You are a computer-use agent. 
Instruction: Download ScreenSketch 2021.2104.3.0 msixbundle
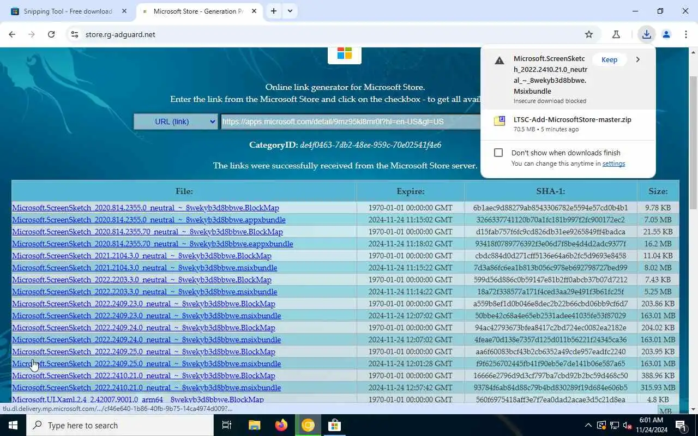145,268
